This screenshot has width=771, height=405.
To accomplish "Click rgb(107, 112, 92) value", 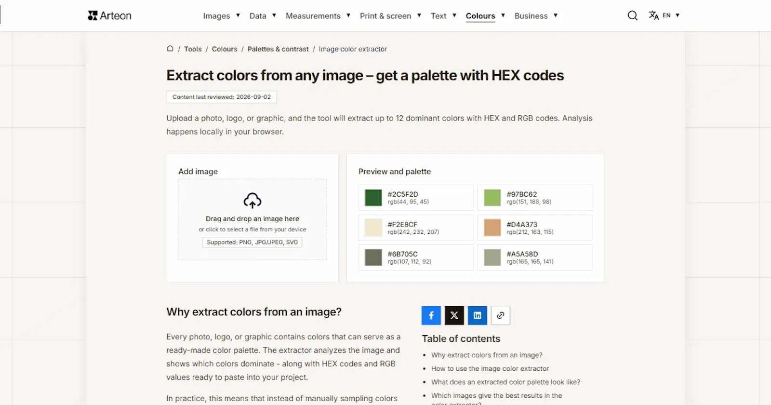I will [410, 262].
